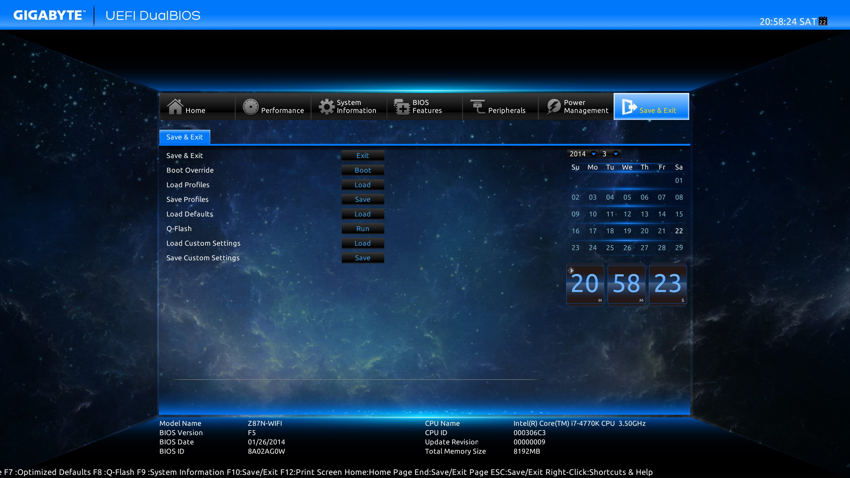Click Run button for Q-Flash
850x478 pixels.
[x=363, y=228]
